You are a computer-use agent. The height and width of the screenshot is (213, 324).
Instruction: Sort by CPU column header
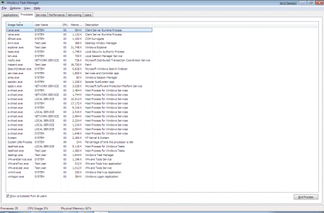pyautogui.click(x=65, y=25)
